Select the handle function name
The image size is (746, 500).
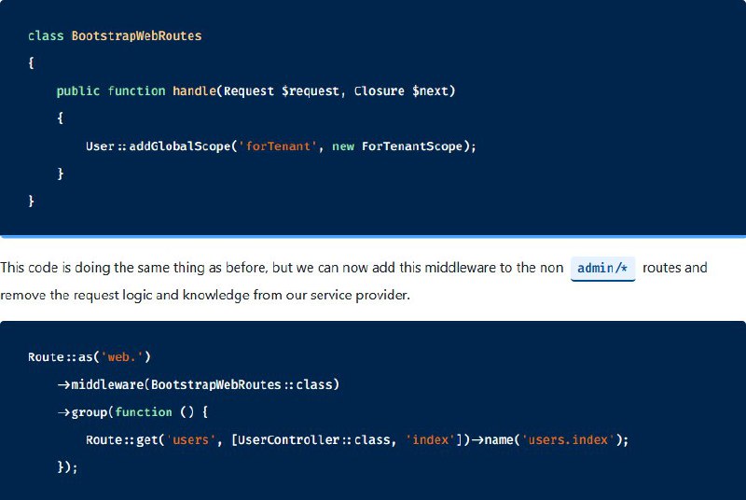click(x=194, y=90)
